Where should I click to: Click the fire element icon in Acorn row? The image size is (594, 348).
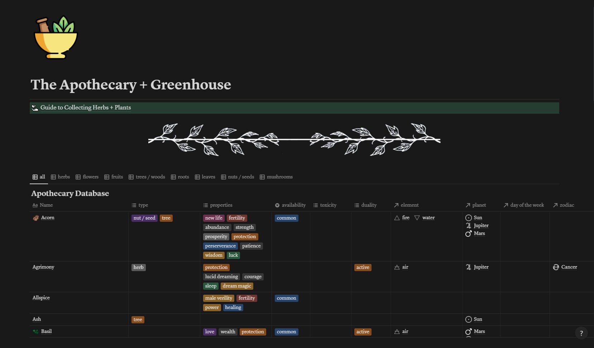point(397,218)
